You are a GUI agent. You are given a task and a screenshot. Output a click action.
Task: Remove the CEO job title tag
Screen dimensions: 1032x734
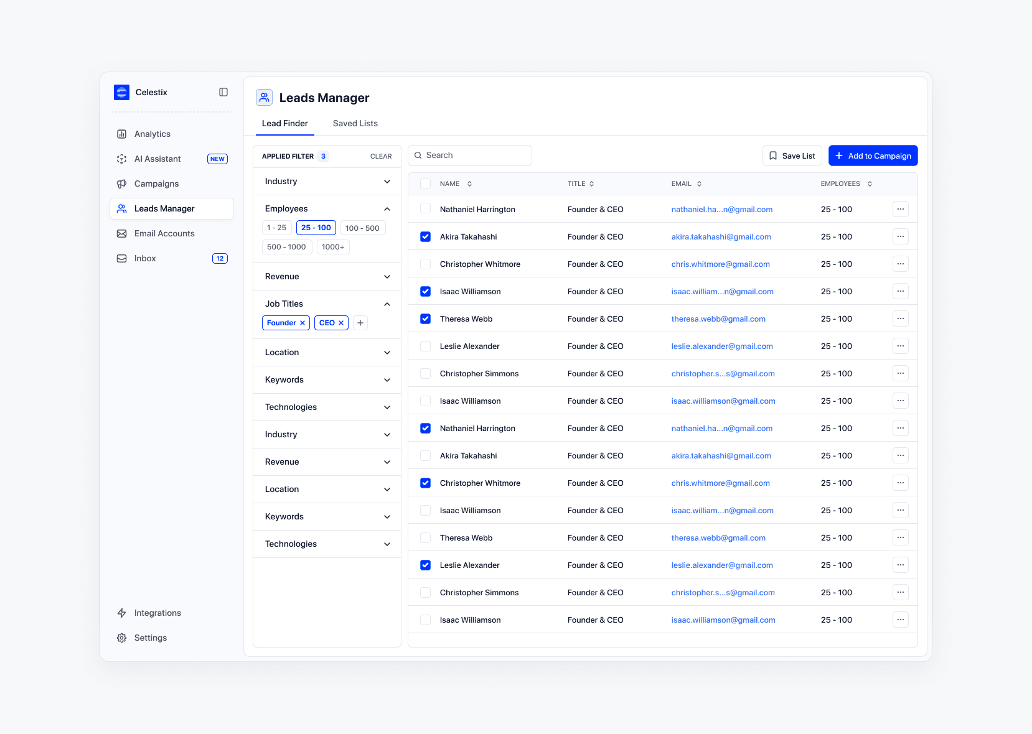tap(341, 323)
